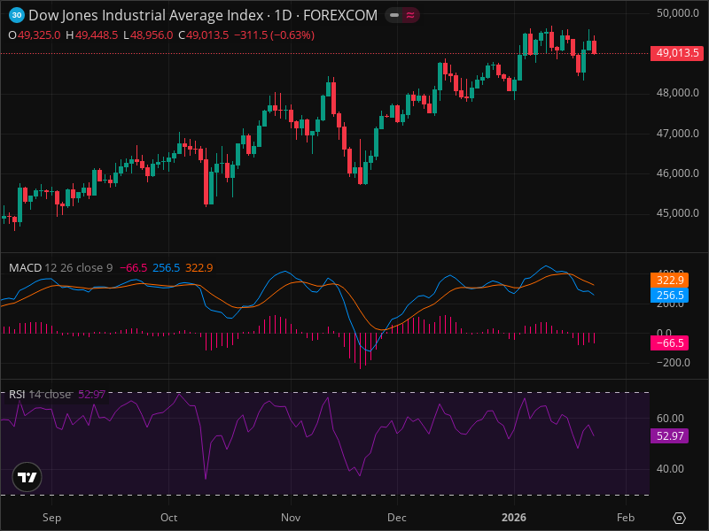Click the Feb label on time axis
709x531 pixels.
[x=626, y=518]
